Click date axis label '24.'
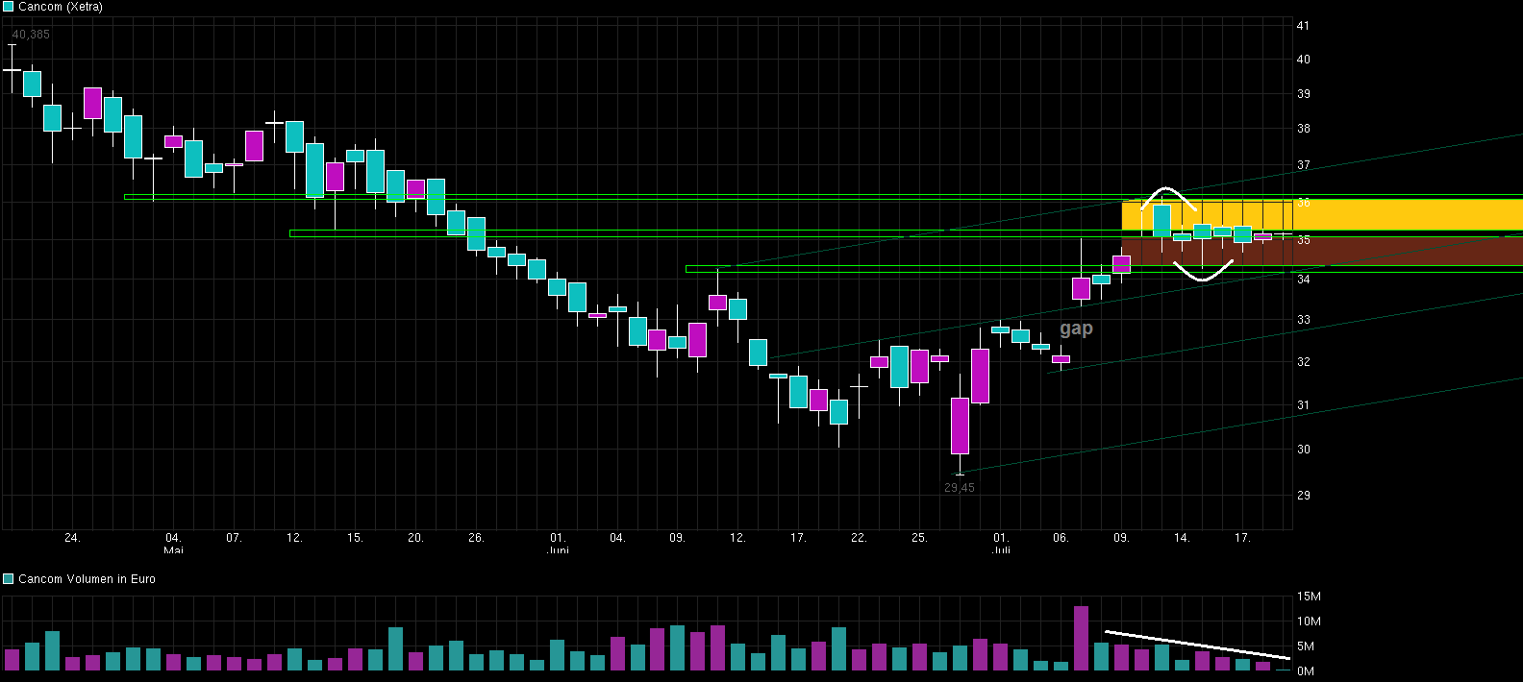 pos(72,538)
